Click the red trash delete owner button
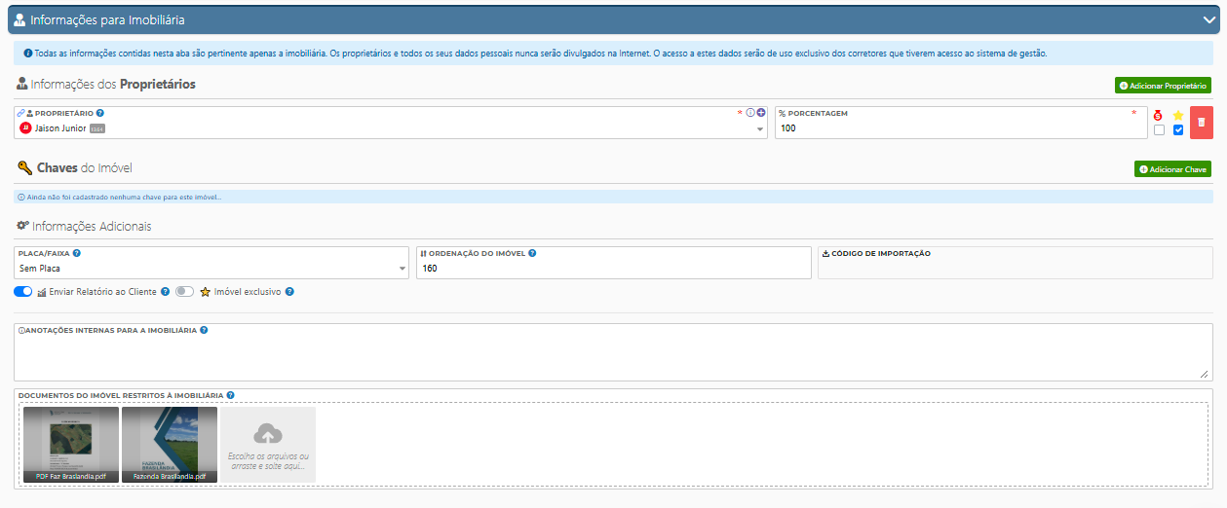This screenshot has height=508, width=1227. click(1201, 123)
